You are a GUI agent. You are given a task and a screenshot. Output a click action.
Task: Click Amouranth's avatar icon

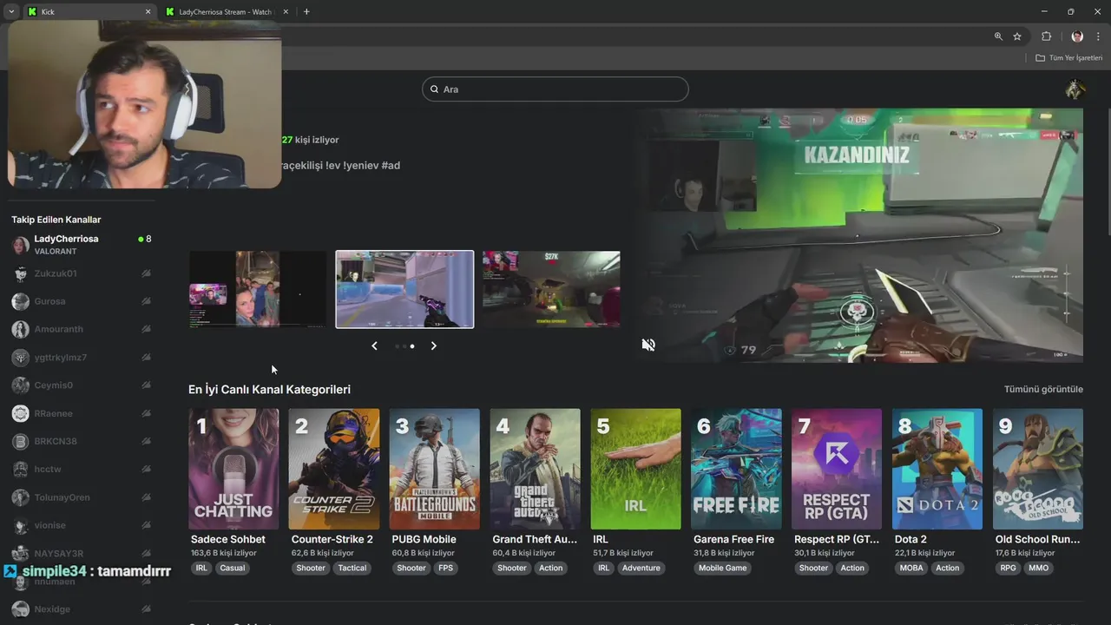coord(20,329)
